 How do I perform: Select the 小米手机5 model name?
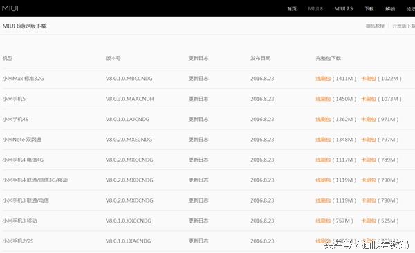point(14,99)
